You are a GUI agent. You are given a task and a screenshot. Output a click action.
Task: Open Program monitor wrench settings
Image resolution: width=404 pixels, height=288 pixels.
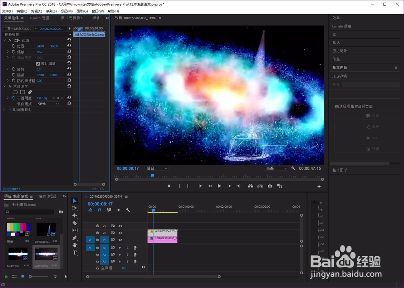coord(293,168)
